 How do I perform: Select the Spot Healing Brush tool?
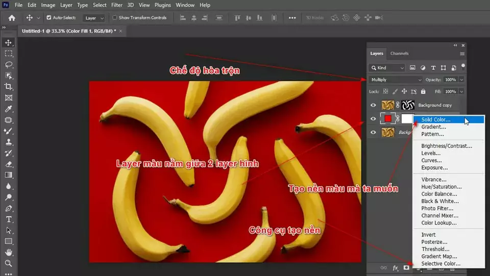click(x=9, y=120)
